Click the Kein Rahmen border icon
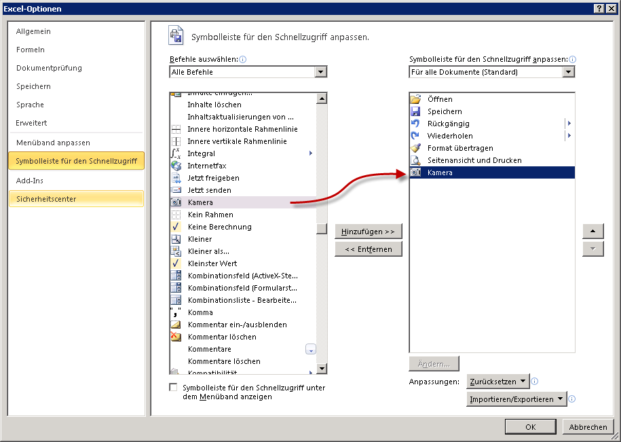The width and height of the screenshot is (621, 442). coord(176,215)
